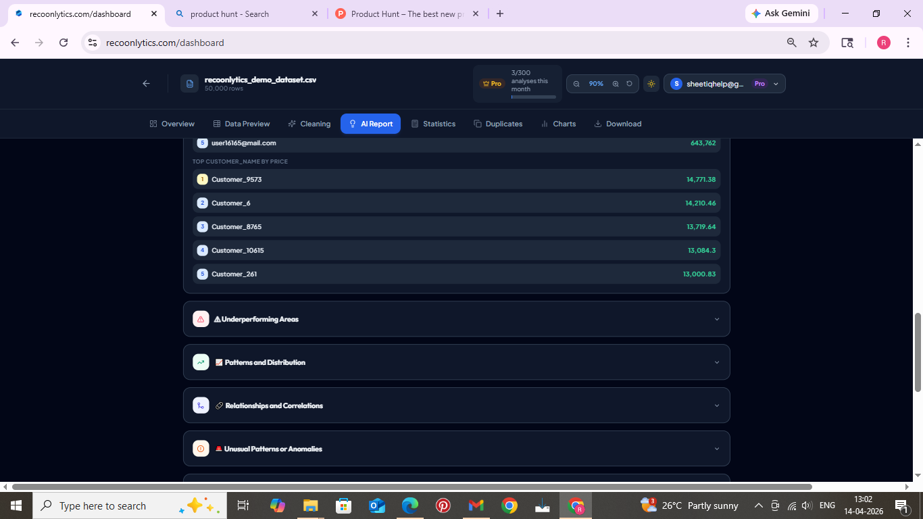The width and height of the screenshot is (923, 519).
Task: Open the Chrome zoom magnifier icon
Action: 792,43
